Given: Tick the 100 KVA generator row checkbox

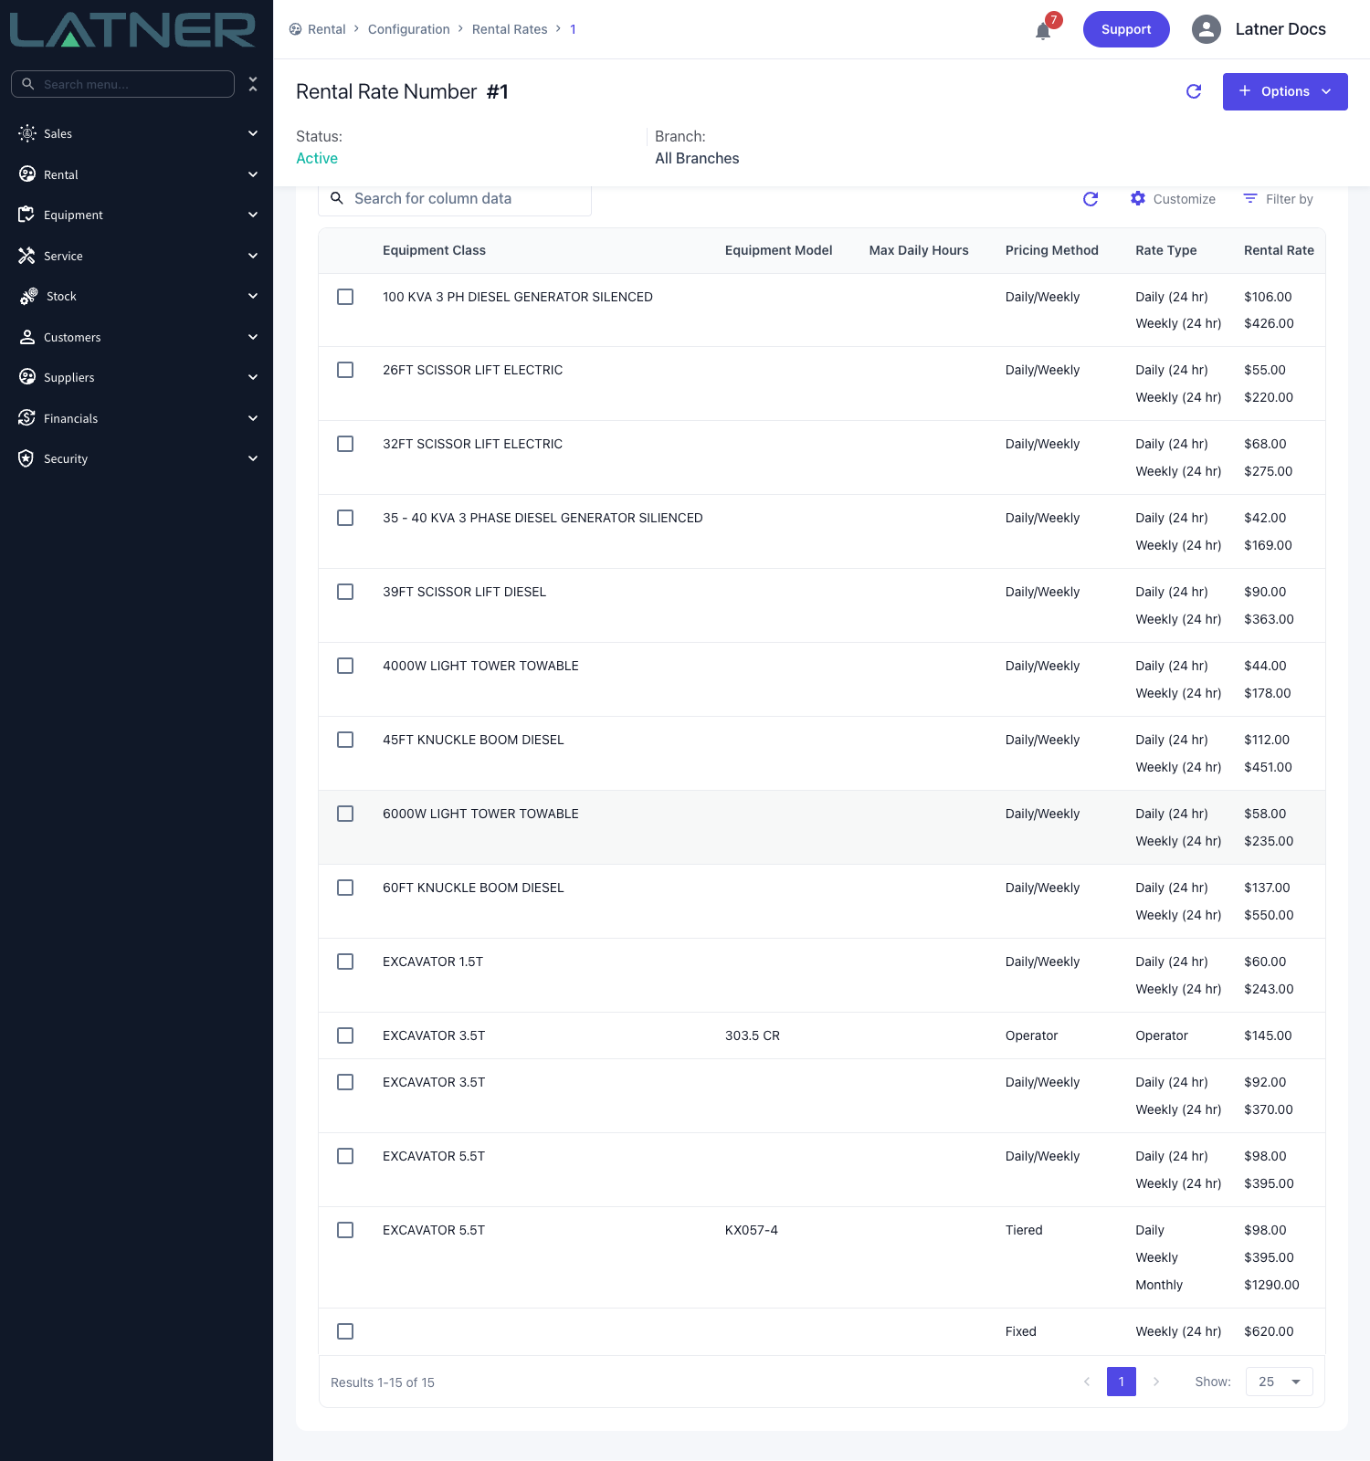Looking at the screenshot, I should [345, 297].
